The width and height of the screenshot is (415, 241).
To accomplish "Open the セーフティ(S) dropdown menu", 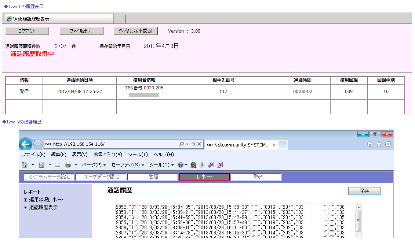I will (127, 165).
